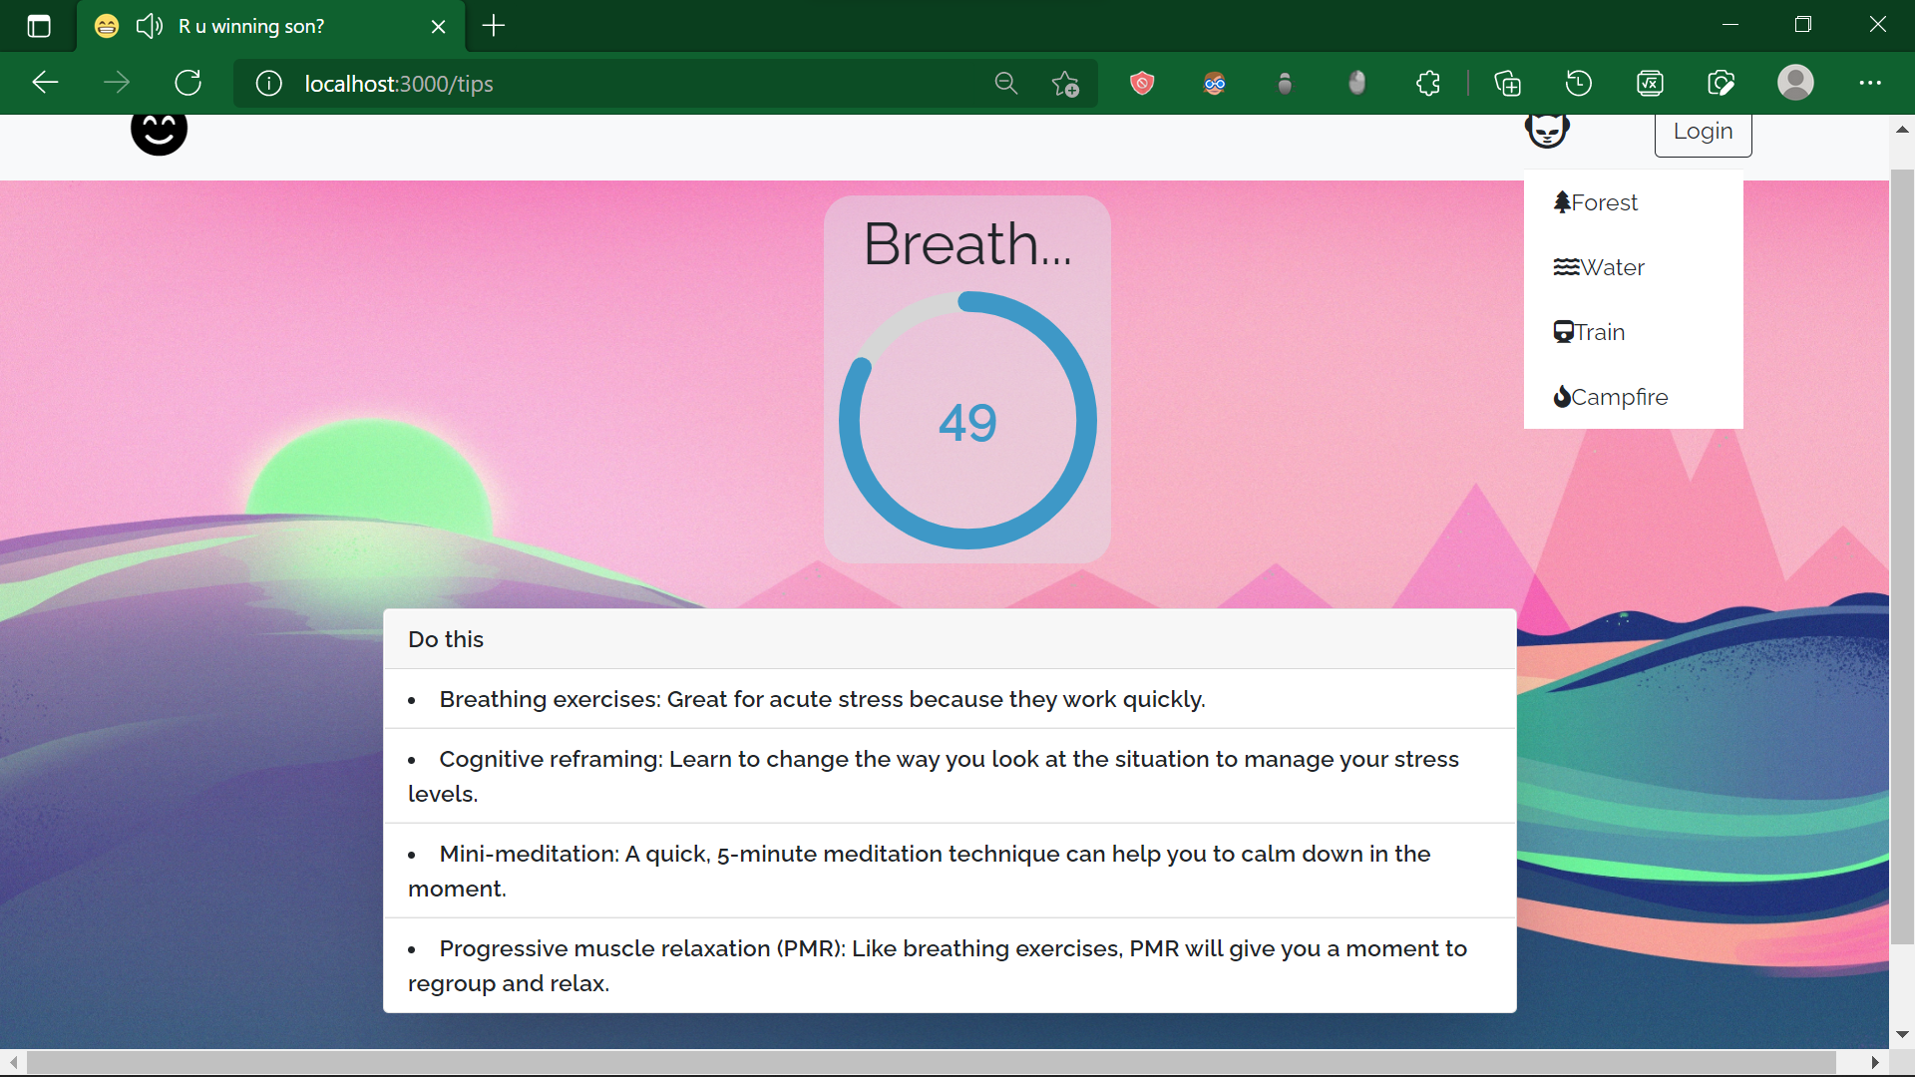This screenshot has height=1077, width=1915.
Task: Click the user profile avatar icon
Action: 1795,83
